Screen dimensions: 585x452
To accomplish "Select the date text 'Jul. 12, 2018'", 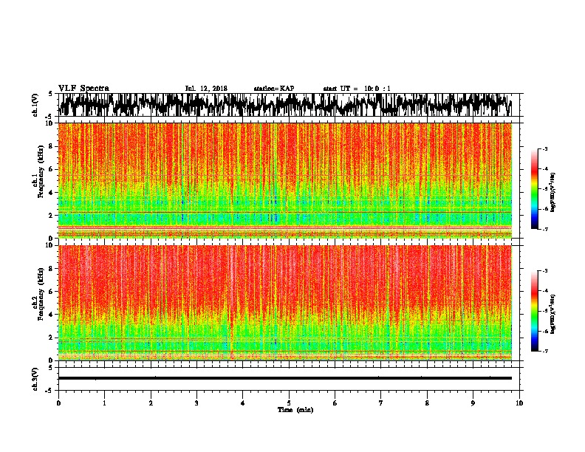I will (x=206, y=89).
